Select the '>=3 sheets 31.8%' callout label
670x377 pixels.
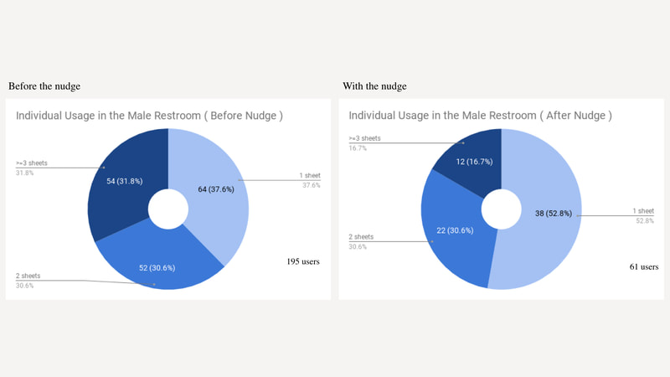point(32,168)
